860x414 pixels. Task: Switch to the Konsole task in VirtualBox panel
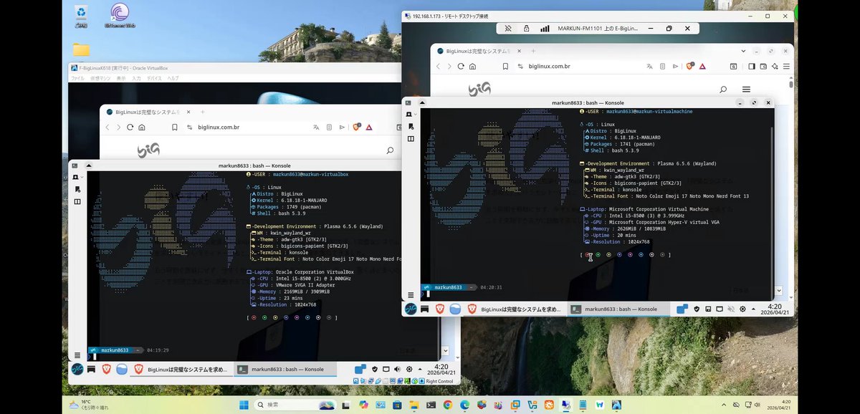click(x=284, y=370)
